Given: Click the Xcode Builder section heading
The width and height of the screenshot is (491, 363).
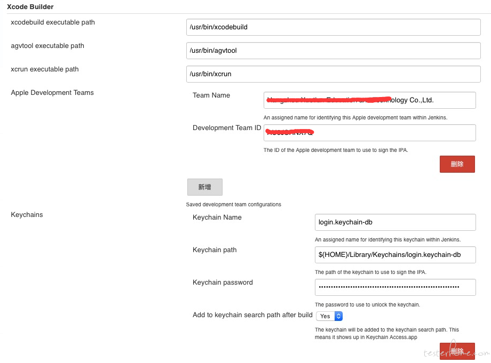Looking at the screenshot, I should 30,7.
